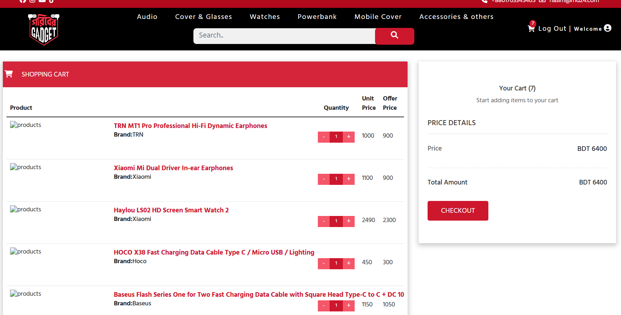Click the HOCO X38 cable product image

[26, 251]
